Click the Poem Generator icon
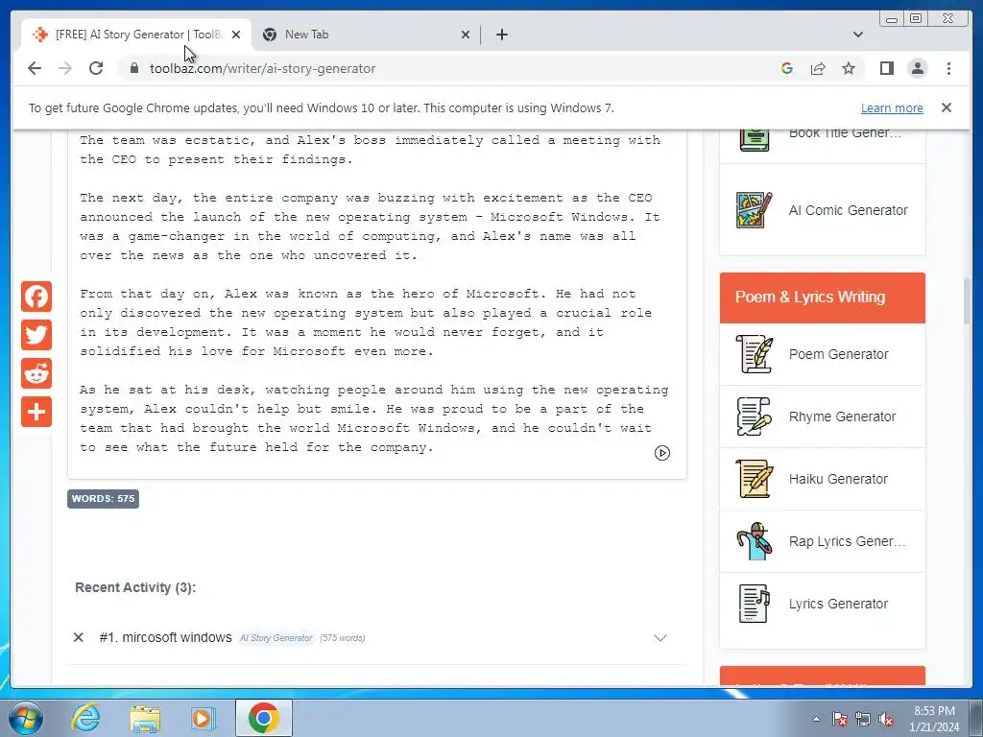Image resolution: width=983 pixels, height=737 pixels. tap(755, 354)
